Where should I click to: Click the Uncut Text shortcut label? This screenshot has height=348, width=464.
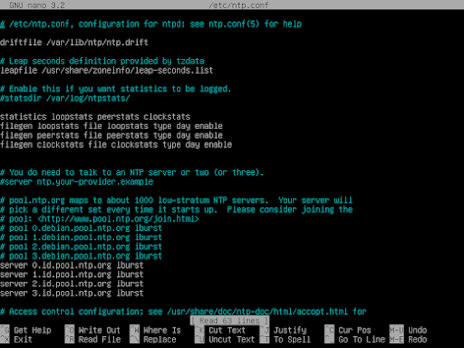pyautogui.click(x=232, y=340)
